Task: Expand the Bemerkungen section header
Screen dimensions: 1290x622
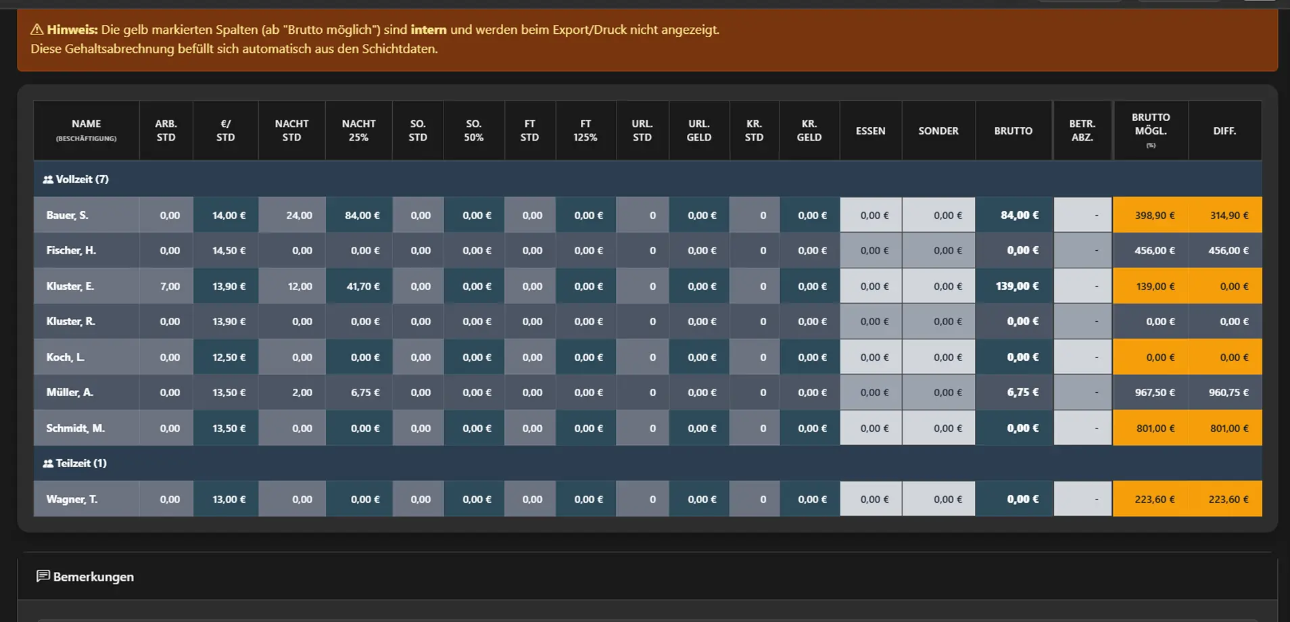Action: (x=647, y=576)
